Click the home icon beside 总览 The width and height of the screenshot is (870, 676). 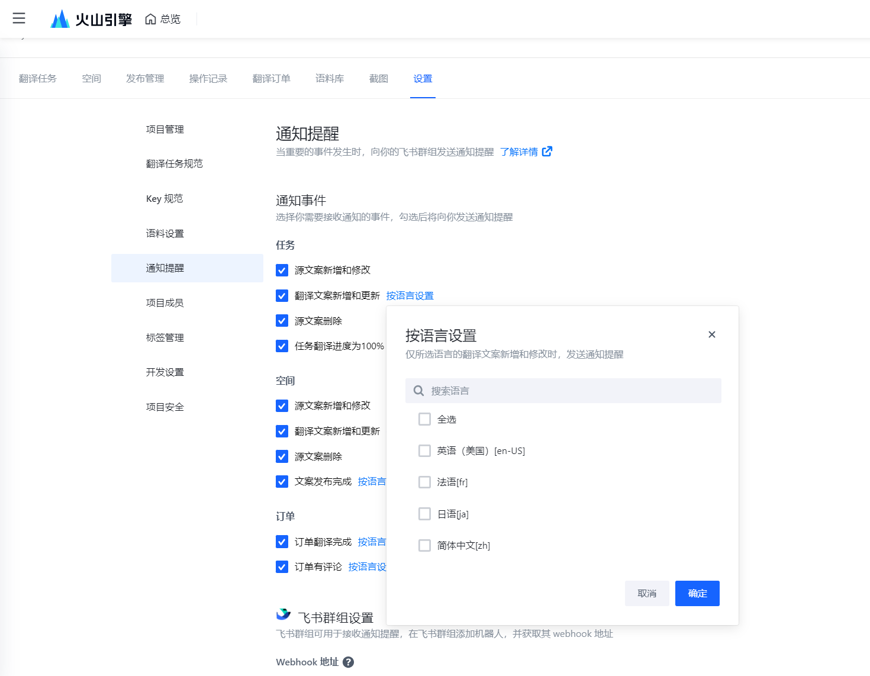(x=150, y=19)
